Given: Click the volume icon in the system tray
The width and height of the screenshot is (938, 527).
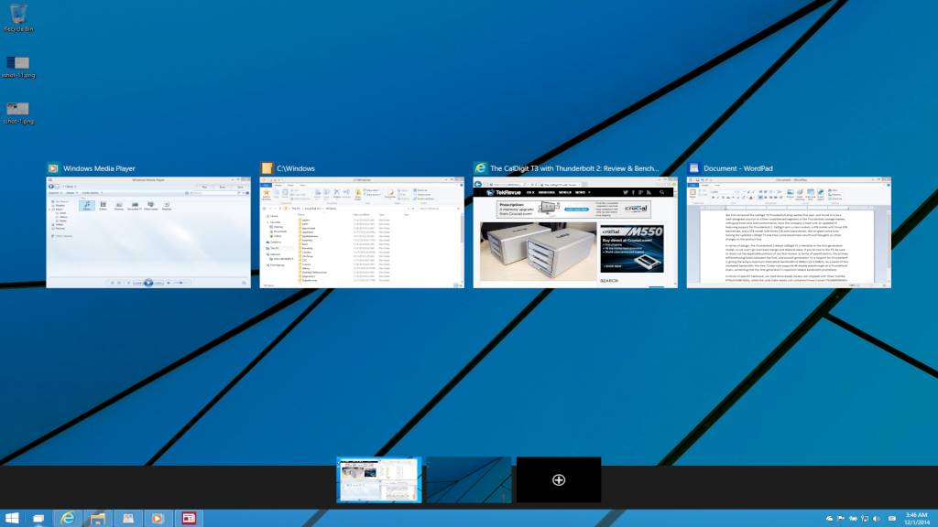Looking at the screenshot, I should point(877,518).
